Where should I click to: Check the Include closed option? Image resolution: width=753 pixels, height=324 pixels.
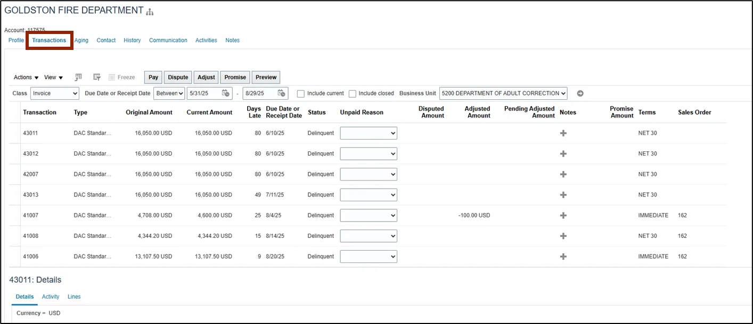[353, 93]
